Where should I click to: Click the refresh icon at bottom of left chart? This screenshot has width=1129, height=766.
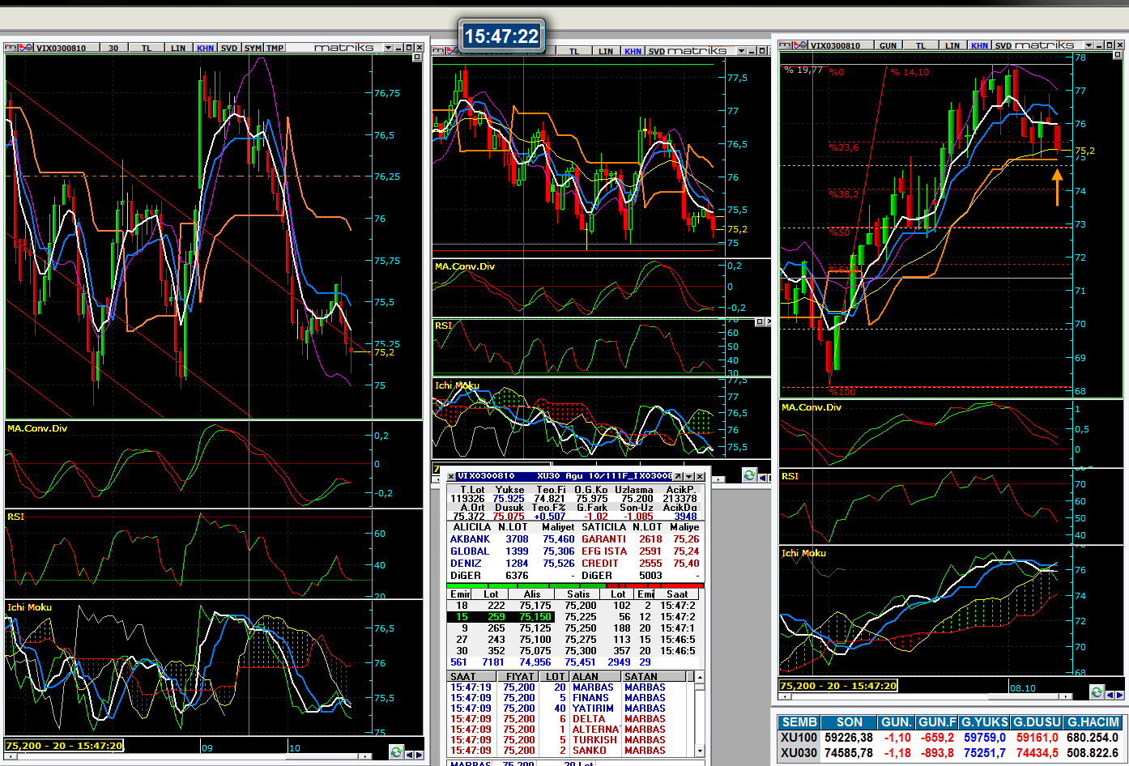click(396, 752)
